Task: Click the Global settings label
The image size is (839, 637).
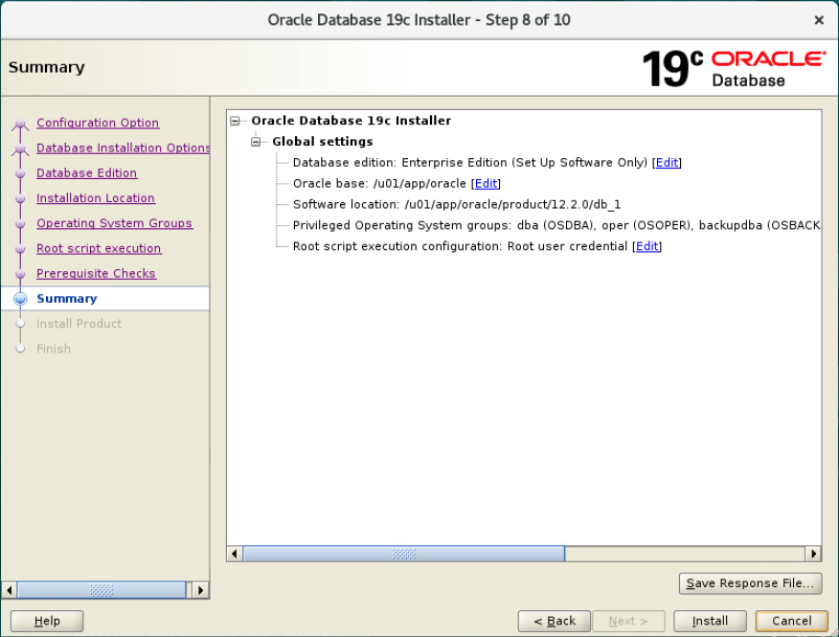Action: pyautogui.click(x=323, y=142)
